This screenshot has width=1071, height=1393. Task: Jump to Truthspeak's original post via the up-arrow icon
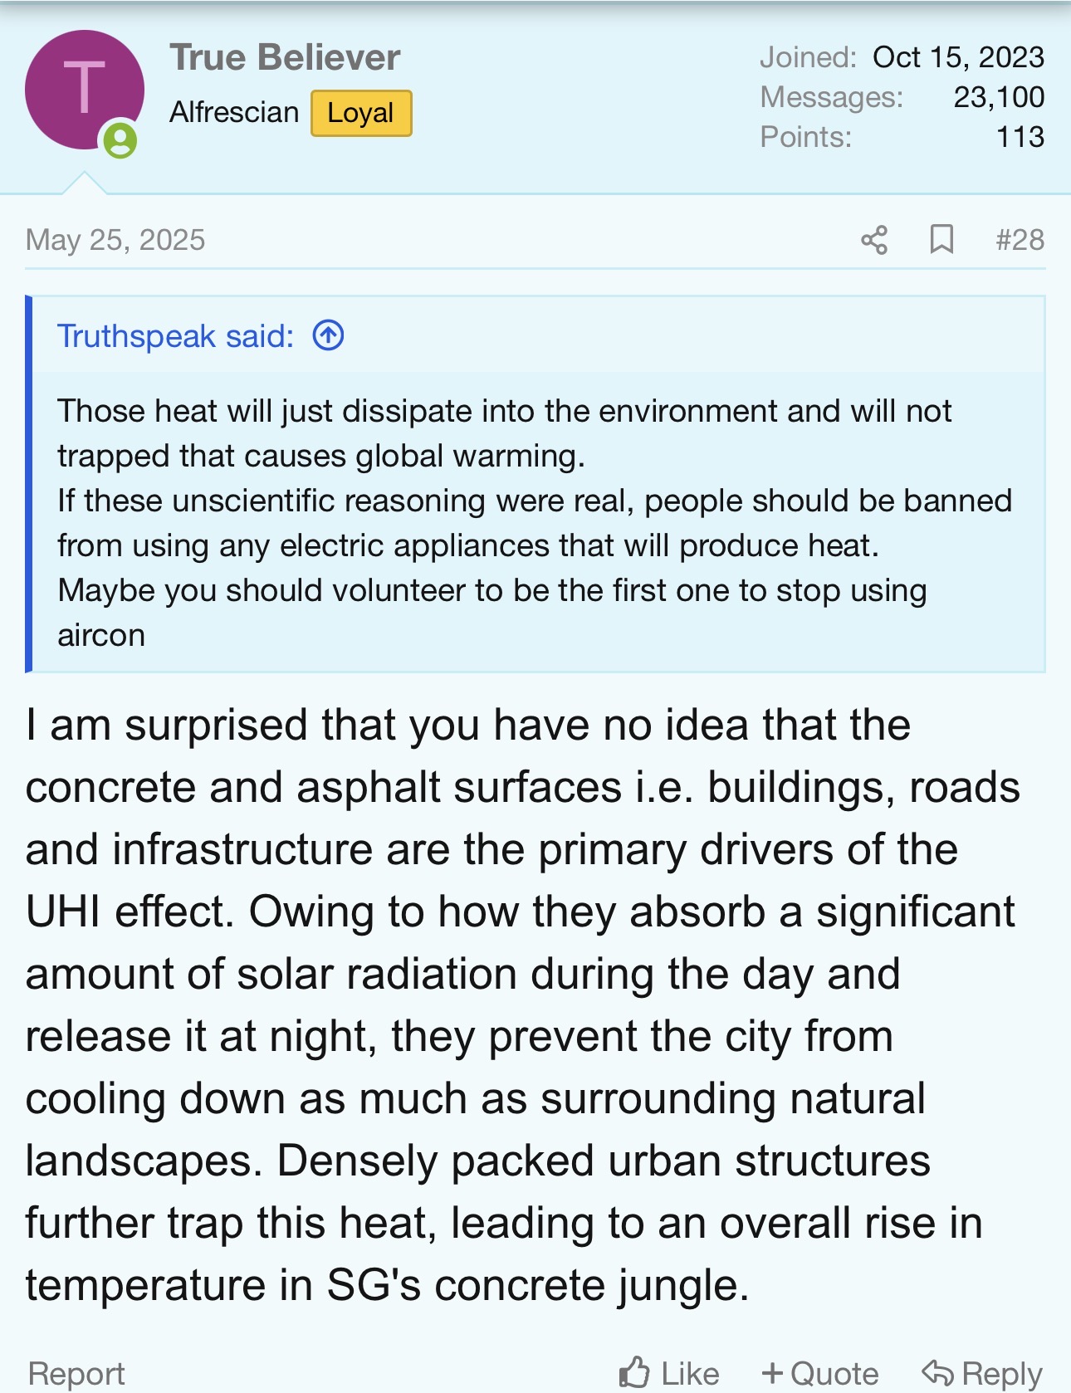tap(328, 336)
